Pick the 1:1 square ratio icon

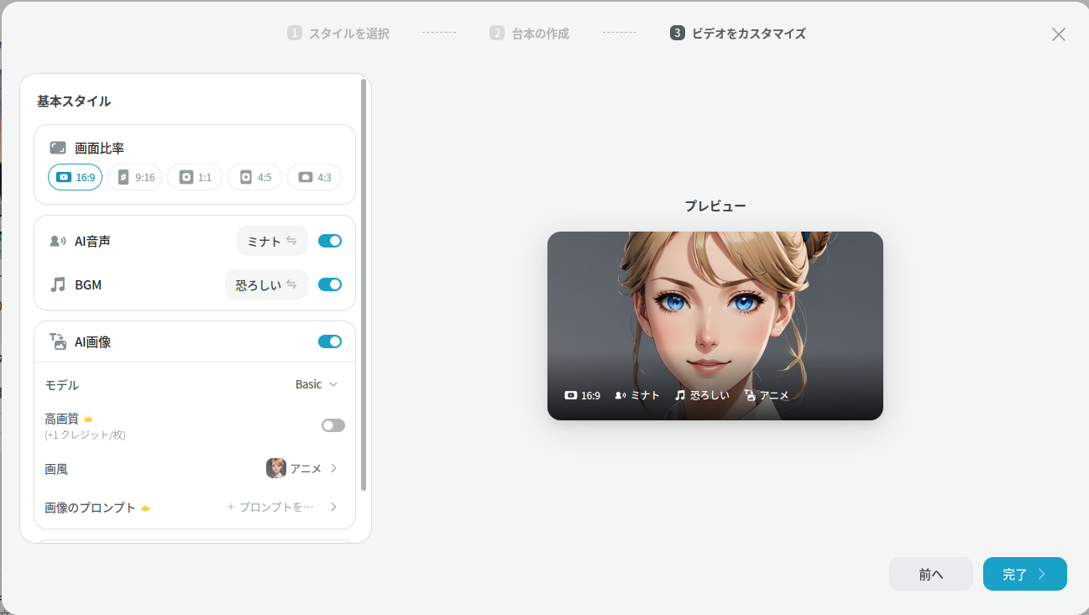pos(186,177)
